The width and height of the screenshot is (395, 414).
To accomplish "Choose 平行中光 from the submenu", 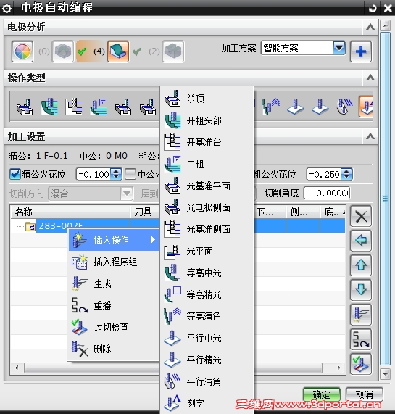I will click(x=207, y=338).
